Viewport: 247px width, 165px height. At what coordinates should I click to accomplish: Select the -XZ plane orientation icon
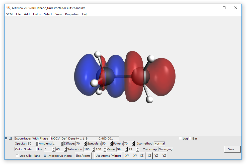point(149,155)
